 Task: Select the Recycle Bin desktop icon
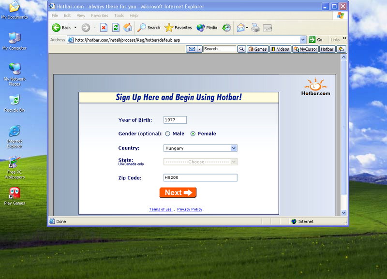(15, 103)
